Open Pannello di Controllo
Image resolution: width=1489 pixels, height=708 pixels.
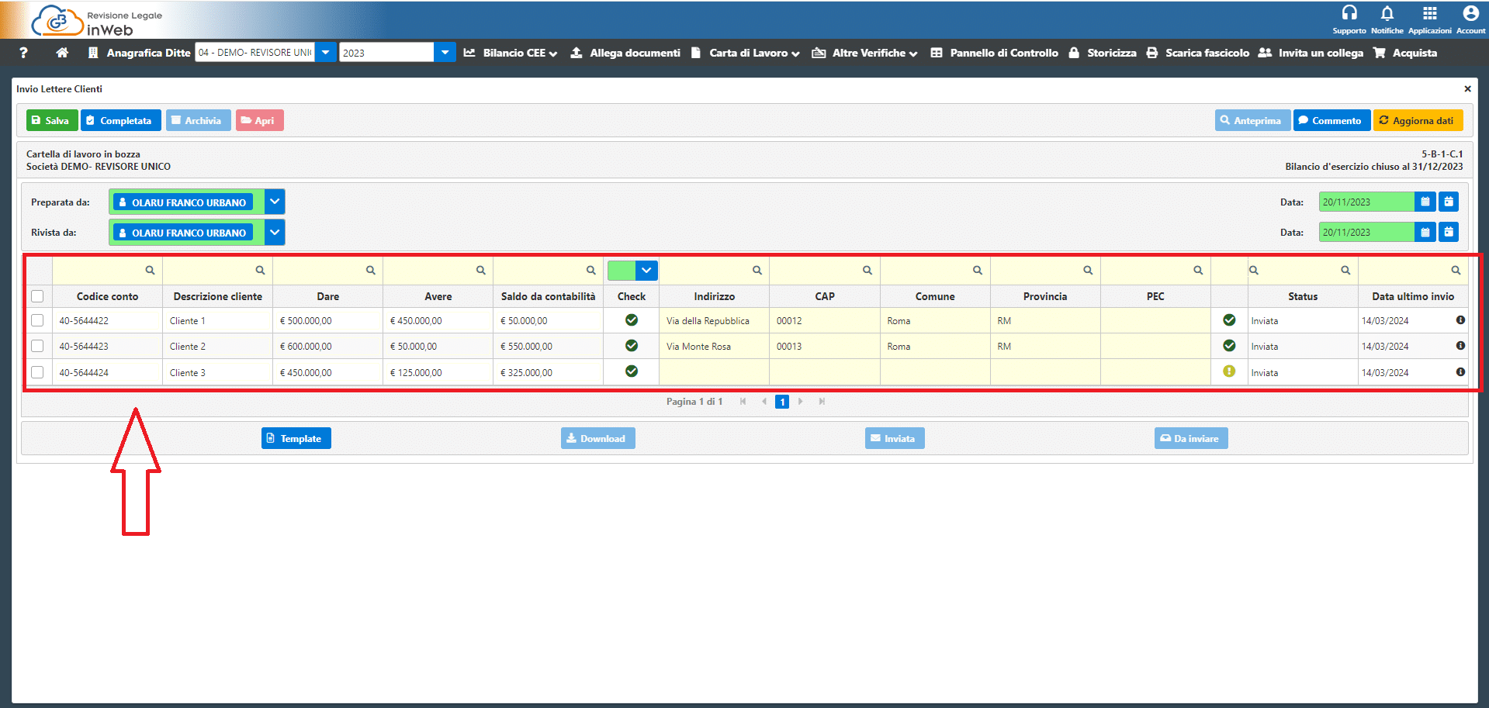click(x=995, y=53)
